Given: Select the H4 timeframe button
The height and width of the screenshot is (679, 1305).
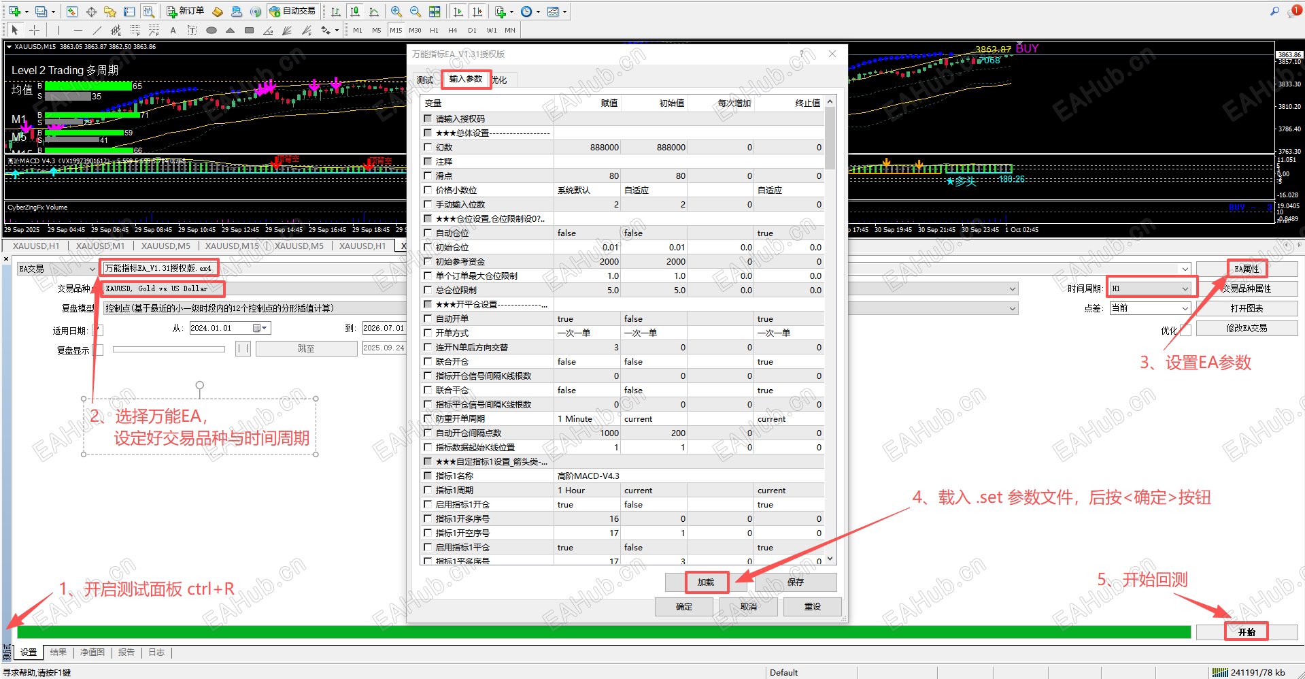Looking at the screenshot, I should [453, 30].
